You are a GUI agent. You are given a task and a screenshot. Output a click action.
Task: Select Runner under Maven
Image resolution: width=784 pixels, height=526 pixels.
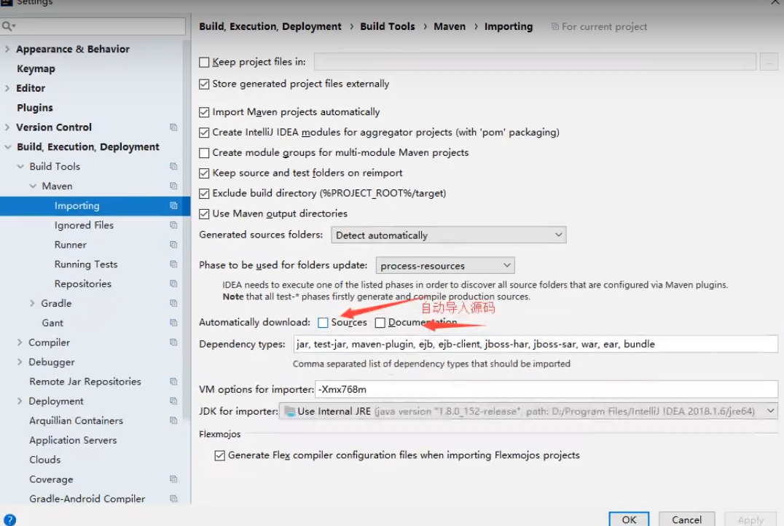pyautogui.click(x=71, y=245)
